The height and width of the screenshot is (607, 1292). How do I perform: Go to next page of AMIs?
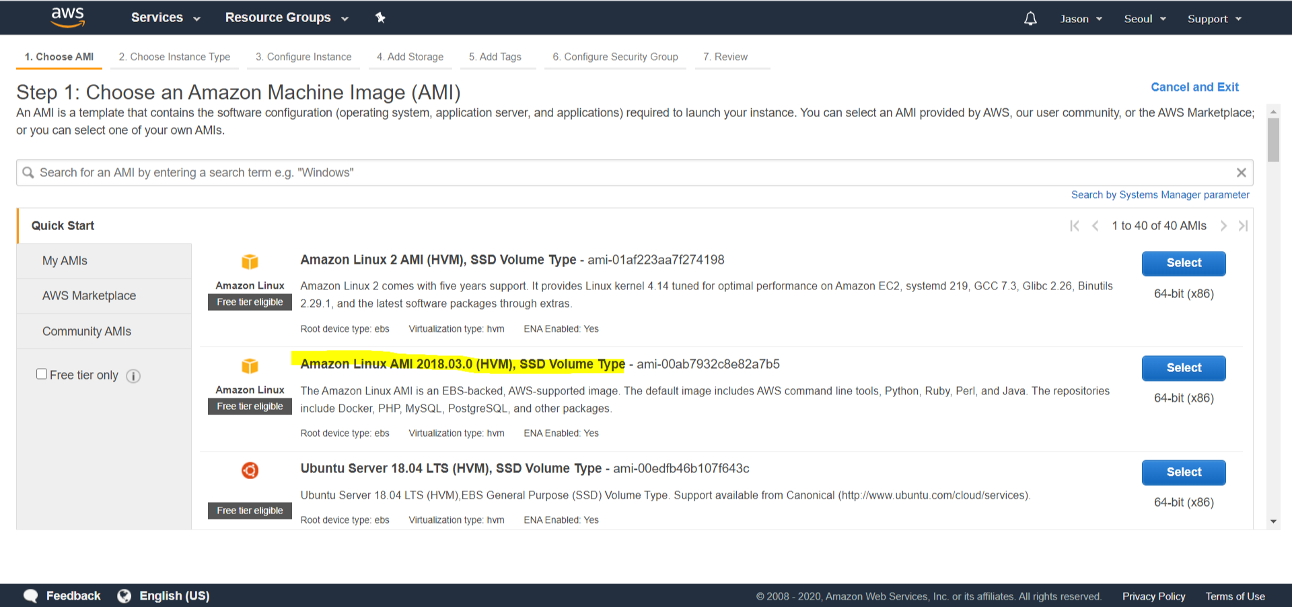click(x=1223, y=226)
